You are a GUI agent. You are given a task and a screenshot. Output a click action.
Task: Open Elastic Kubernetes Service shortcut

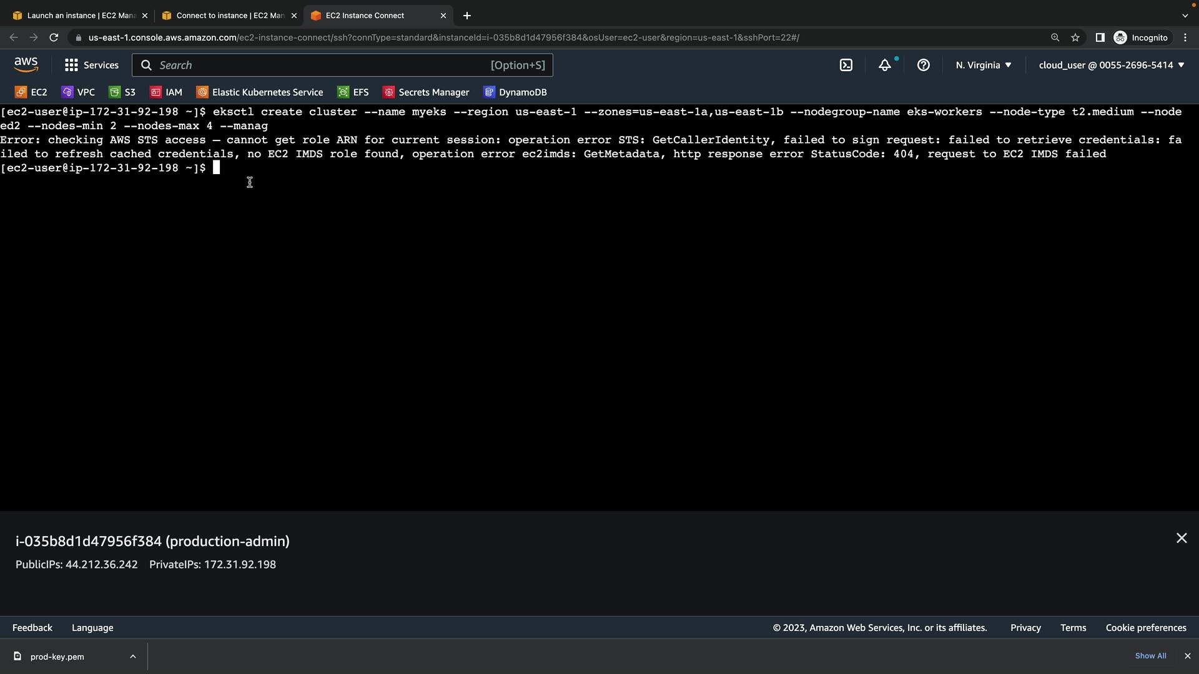[260, 92]
